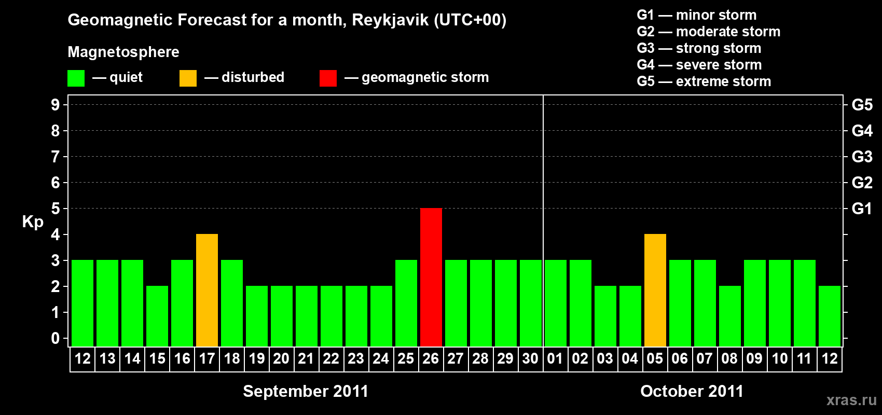Click the 'G4 — severe storm' legend line
The image size is (882, 415).
699,65
